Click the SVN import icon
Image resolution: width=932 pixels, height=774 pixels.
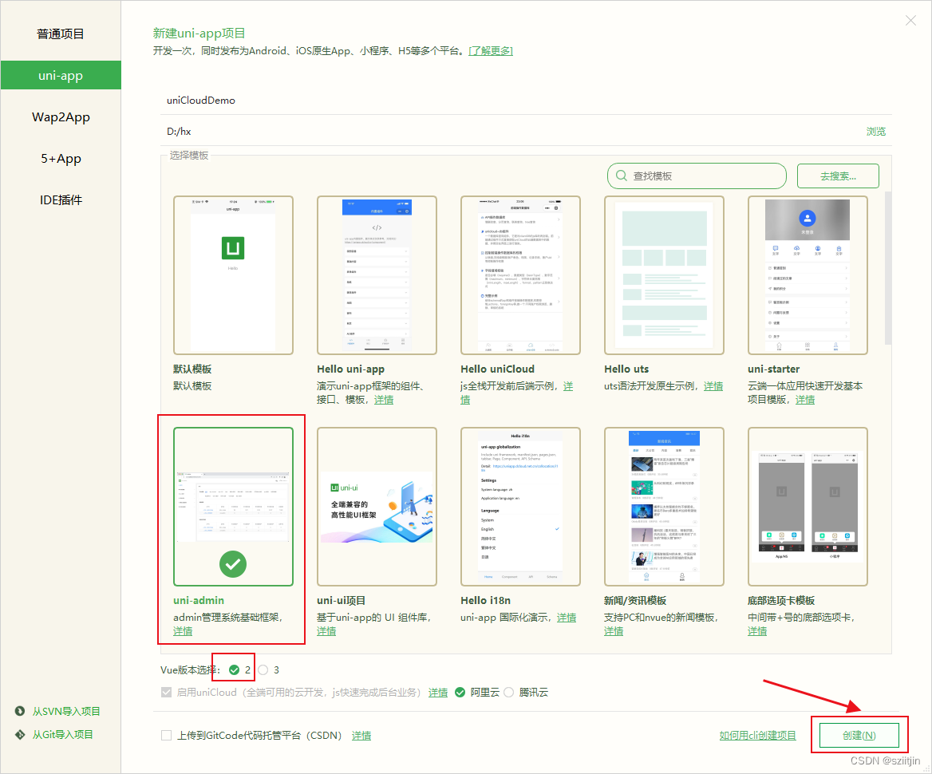[x=20, y=711]
